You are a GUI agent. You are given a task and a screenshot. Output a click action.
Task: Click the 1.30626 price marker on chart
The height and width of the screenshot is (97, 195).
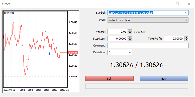tap(73, 52)
